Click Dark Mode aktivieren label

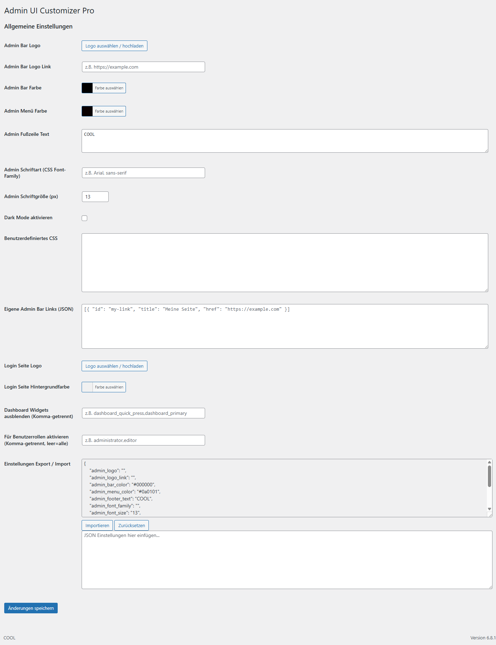point(28,217)
